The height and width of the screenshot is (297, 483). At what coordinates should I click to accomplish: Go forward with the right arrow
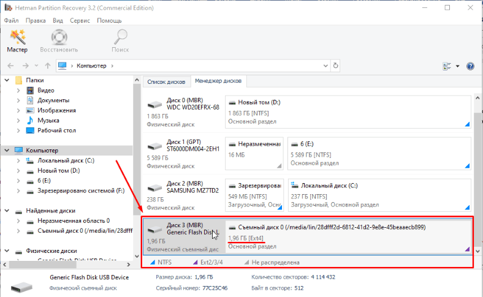[x=26, y=66]
